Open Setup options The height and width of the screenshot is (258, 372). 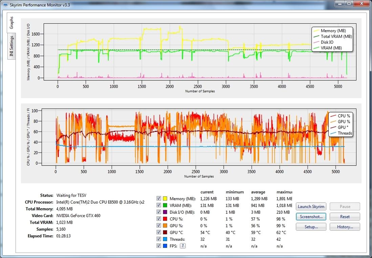pyautogui.click(x=311, y=227)
